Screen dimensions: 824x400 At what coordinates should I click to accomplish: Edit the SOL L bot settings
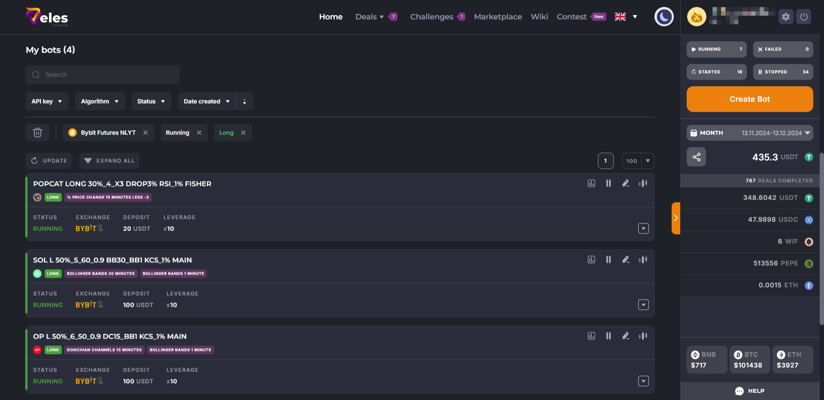coord(626,260)
